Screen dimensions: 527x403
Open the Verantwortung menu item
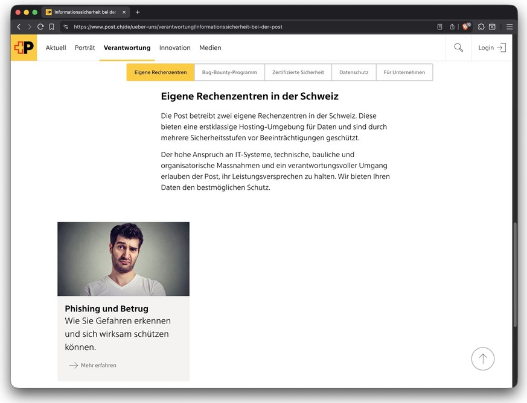tap(127, 47)
